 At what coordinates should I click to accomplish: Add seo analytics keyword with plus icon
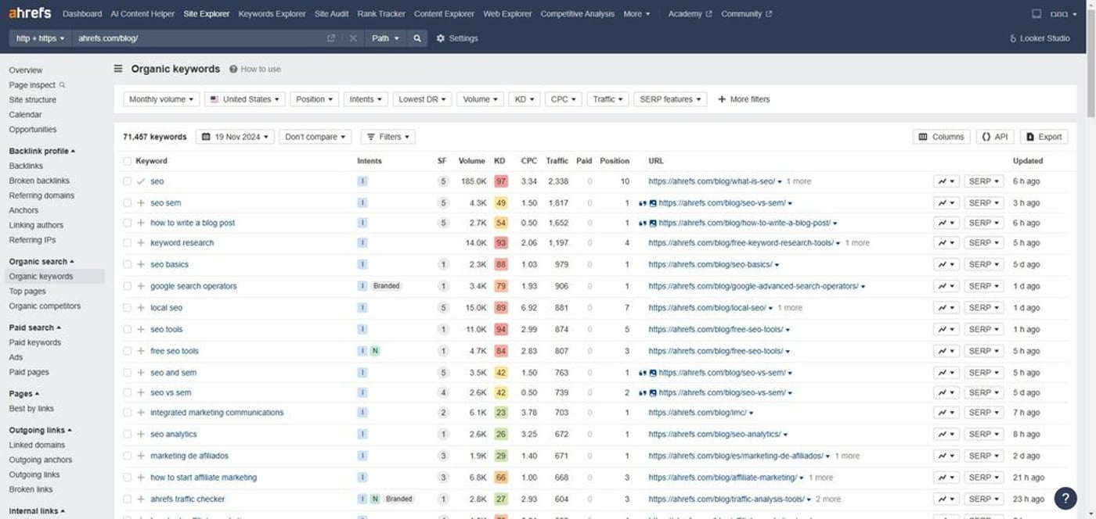pos(141,435)
